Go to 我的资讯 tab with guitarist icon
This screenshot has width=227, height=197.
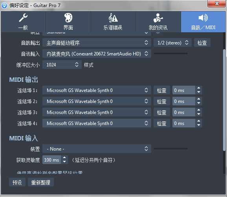coord(158,22)
